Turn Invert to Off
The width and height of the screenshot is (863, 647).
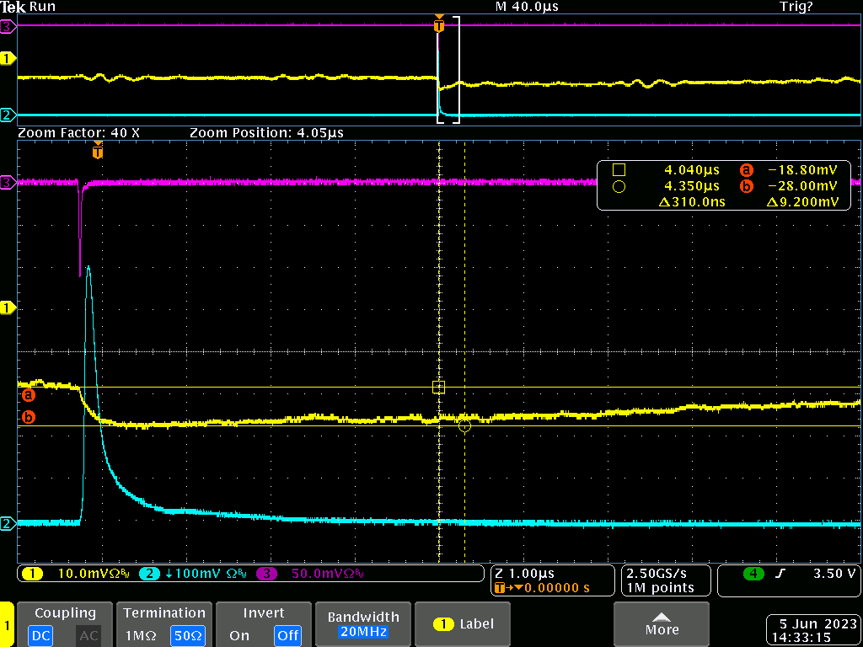pyautogui.click(x=288, y=635)
